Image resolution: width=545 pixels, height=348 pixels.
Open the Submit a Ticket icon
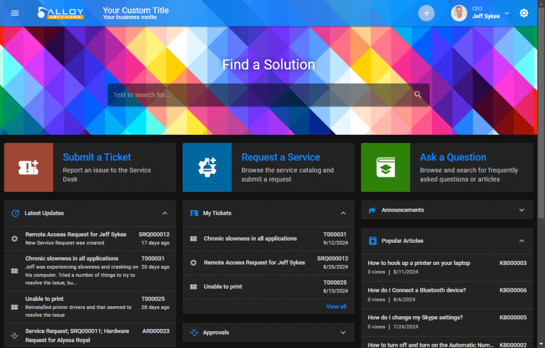click(x=28, y=167)
